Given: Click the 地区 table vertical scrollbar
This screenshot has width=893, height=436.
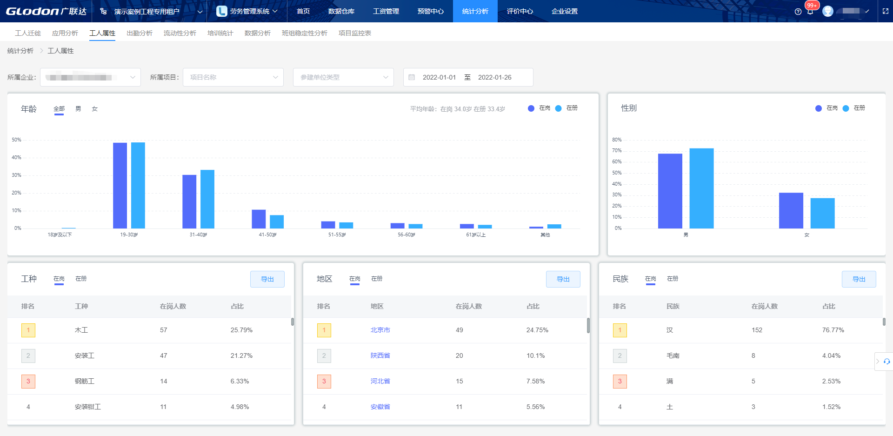Looking at the screenshot, I should click(588, 325).
